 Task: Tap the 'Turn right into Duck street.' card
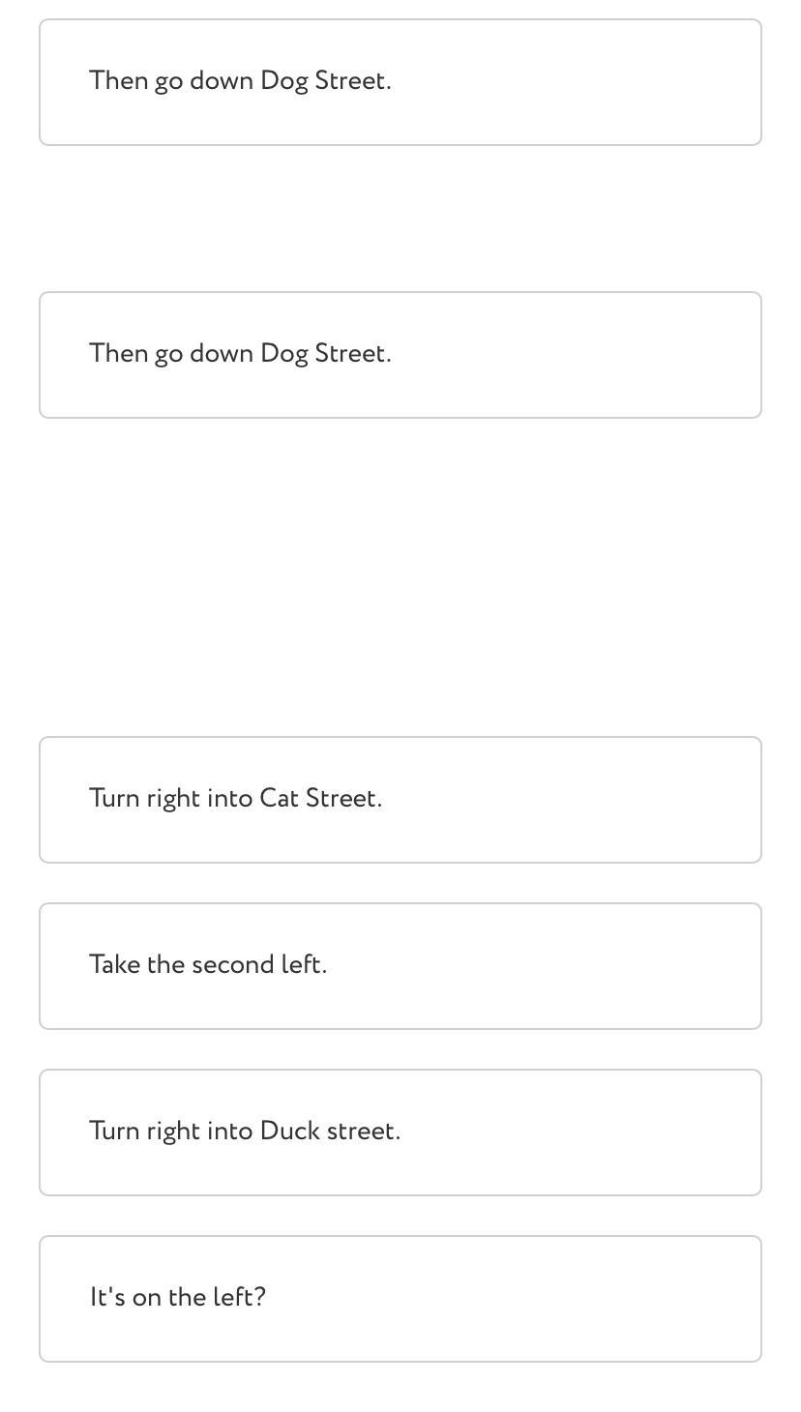[x=400, y=1132]
